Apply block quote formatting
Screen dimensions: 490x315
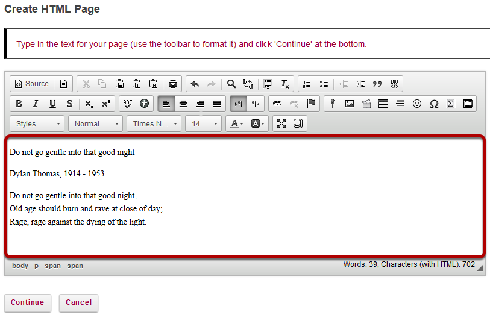click(x=377, y=84)
